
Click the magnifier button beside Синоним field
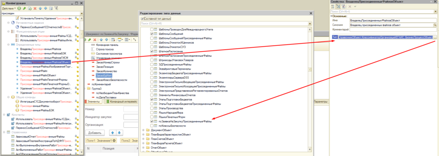coord(435,25)
